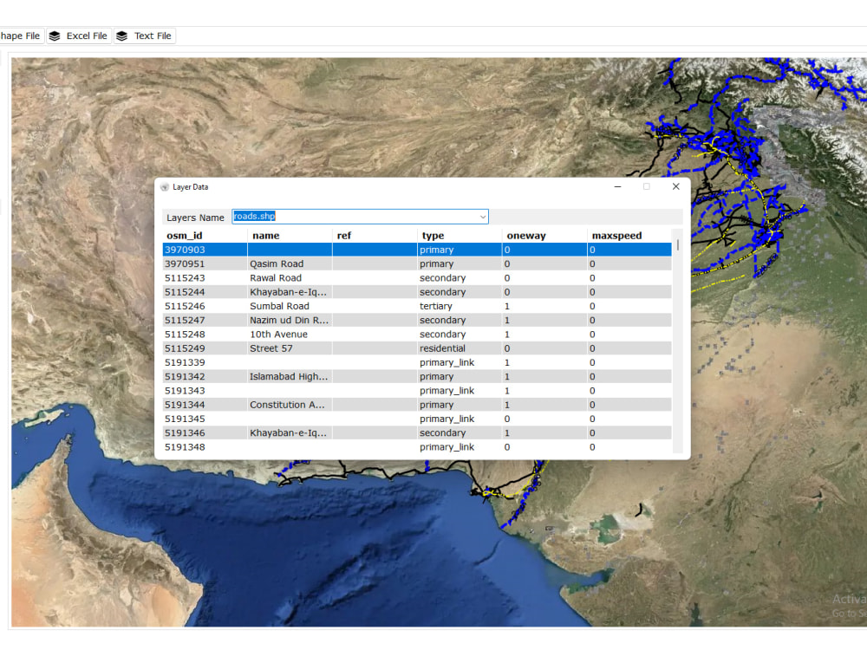This screenshot has height=650, width=867.
Task: Click the Layer Data window icon
Action: (x=164, y=187)
